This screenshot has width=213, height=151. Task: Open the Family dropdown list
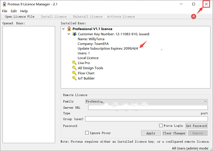click(147, 101)
